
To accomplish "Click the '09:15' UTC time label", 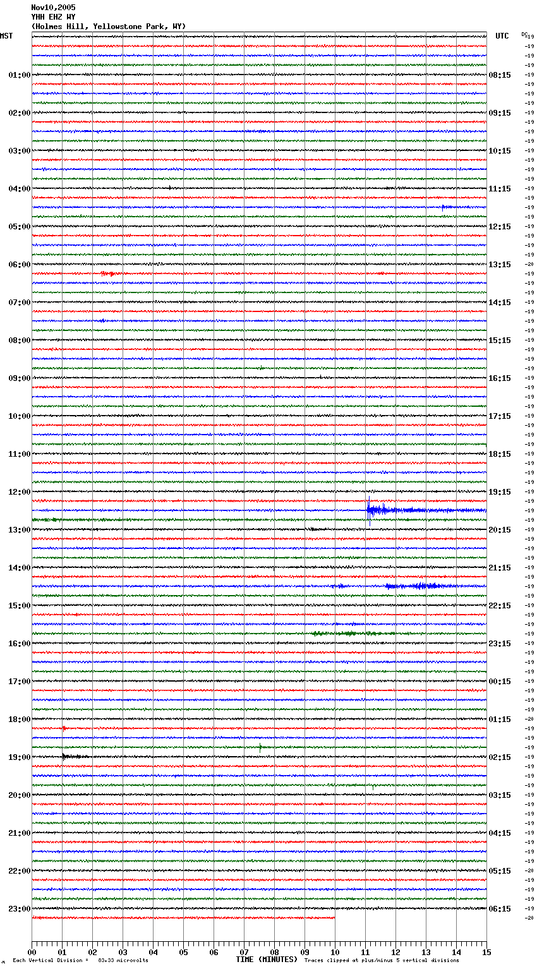I will pyautogui.click(x=500, y=113).
